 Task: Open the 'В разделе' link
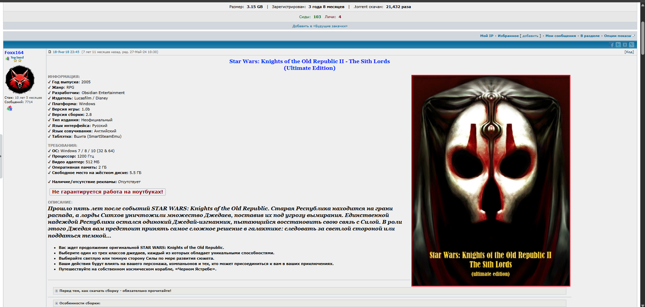590,36
